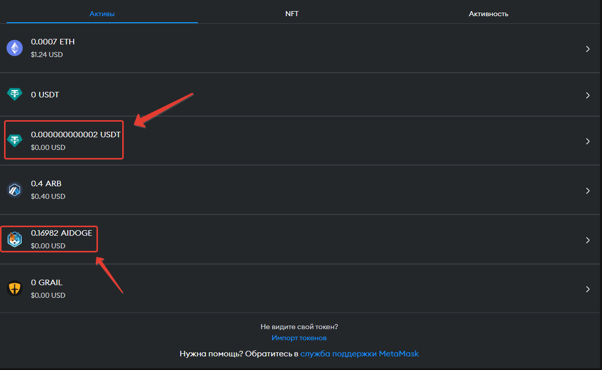
Task: Click the 0.000000000002 USDT amount text
Action: (x=76, y=134)
